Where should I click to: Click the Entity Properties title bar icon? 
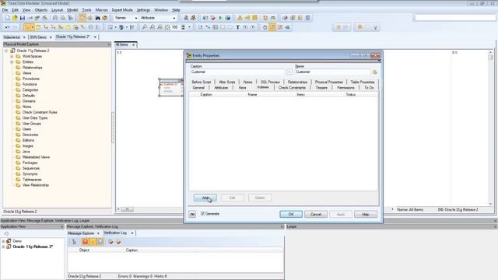[189, 55]
